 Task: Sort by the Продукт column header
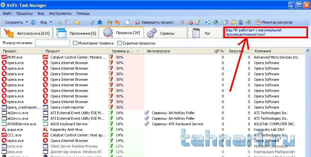pos(75,51)
